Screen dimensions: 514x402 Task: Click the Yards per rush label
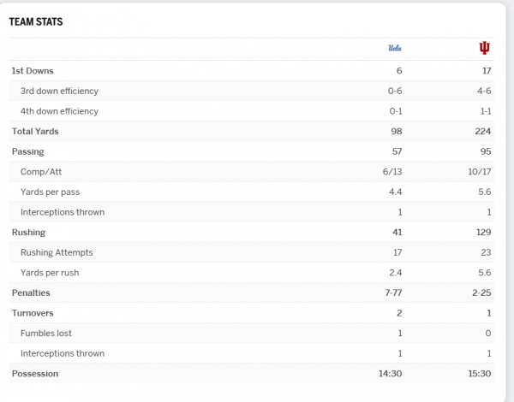50,273
